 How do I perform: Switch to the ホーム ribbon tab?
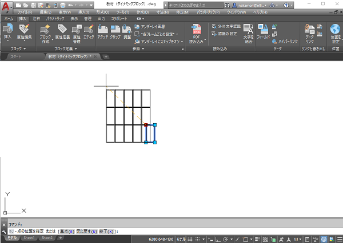coord(9,19)
